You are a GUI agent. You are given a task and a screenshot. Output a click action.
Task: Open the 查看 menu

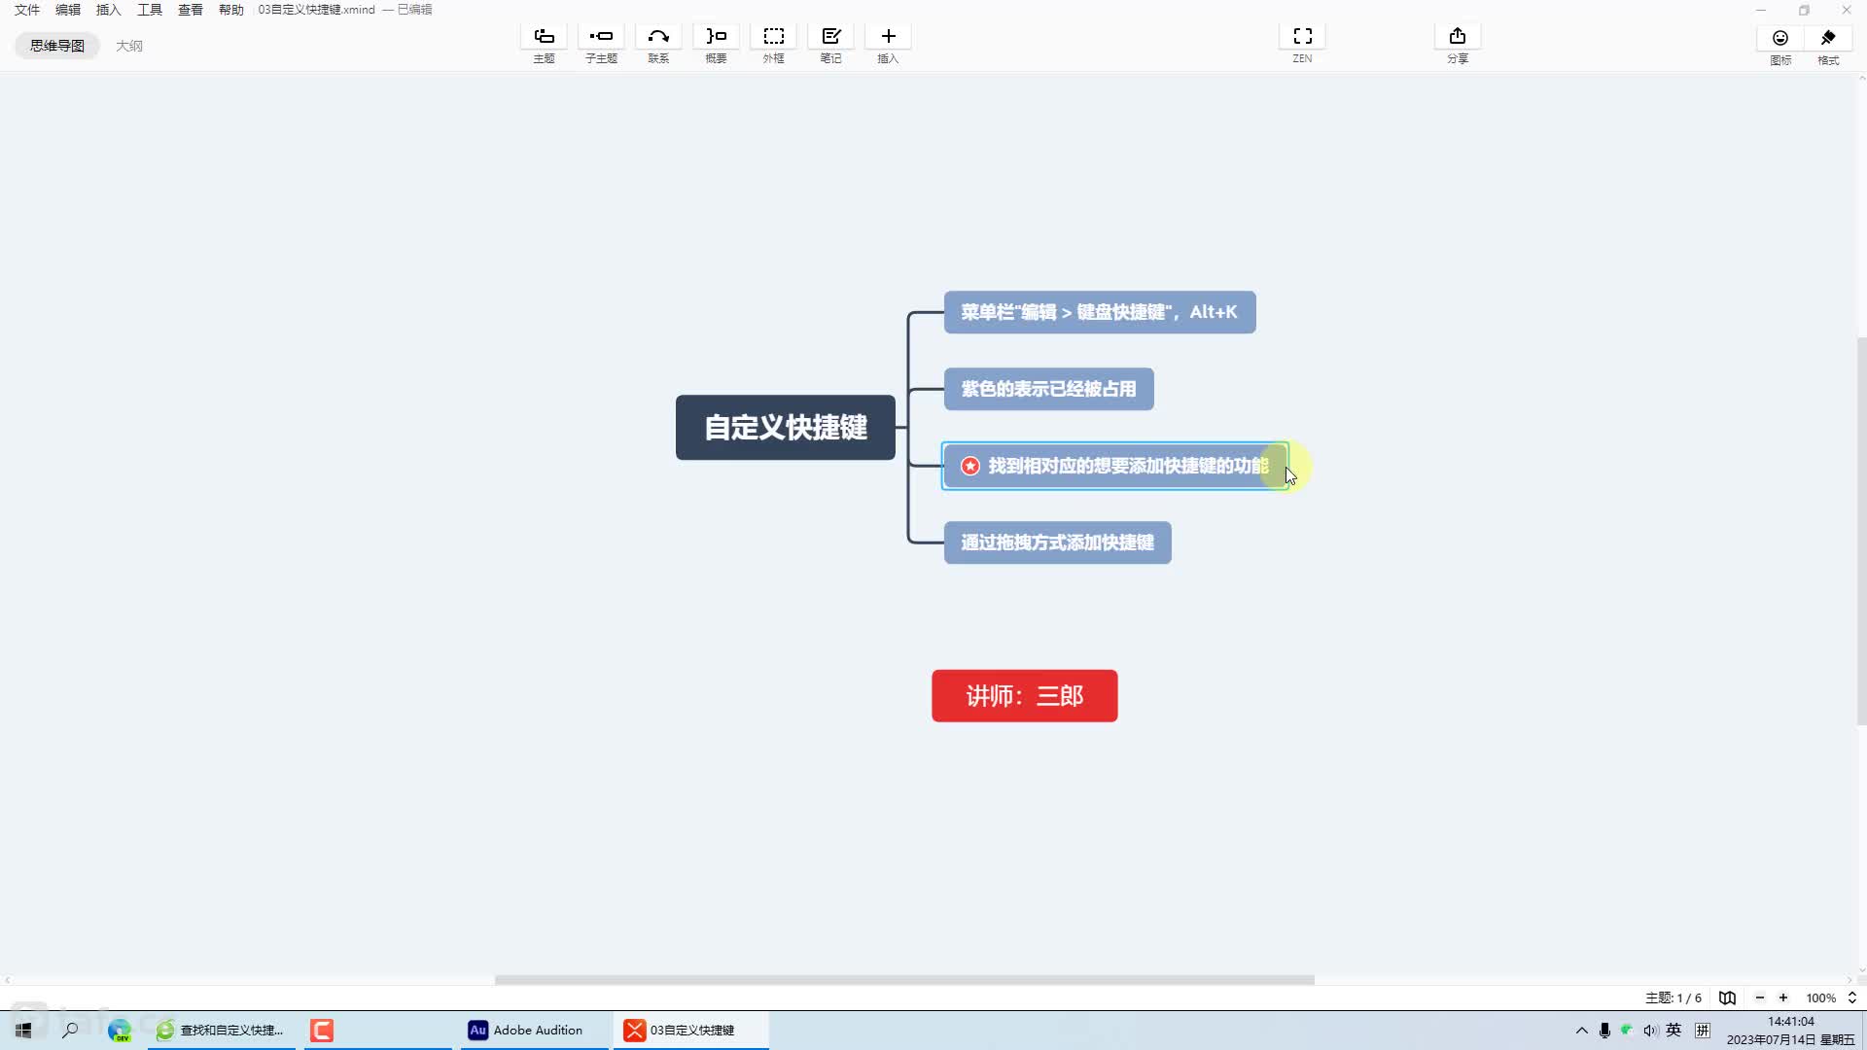[x=191, y=10]
